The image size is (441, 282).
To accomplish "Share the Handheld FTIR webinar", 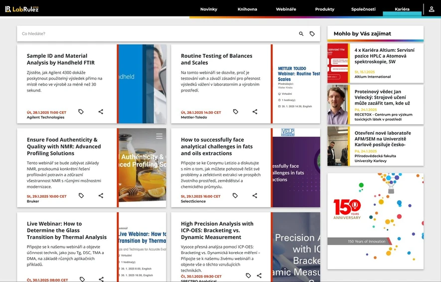I will [101, 112].
